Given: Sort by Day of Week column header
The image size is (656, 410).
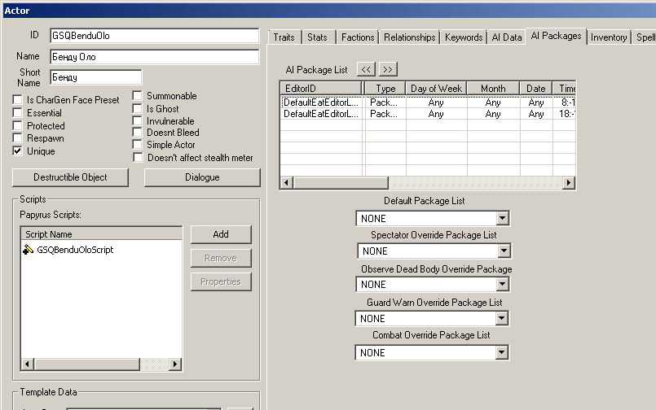Looking at the screenshot, I should click(x=436, y=89).
